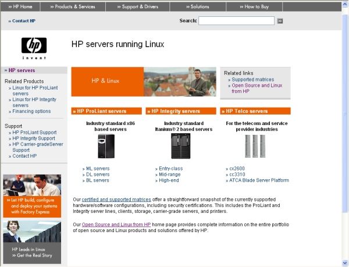Viewport: 349px width, 267px height.
Task: Click the HP Integrity servers orange header
Action: (181, 111)
